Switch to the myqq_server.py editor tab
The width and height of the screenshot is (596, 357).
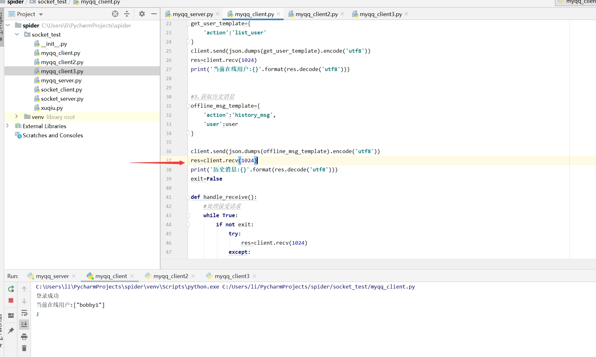coord(193,14)
